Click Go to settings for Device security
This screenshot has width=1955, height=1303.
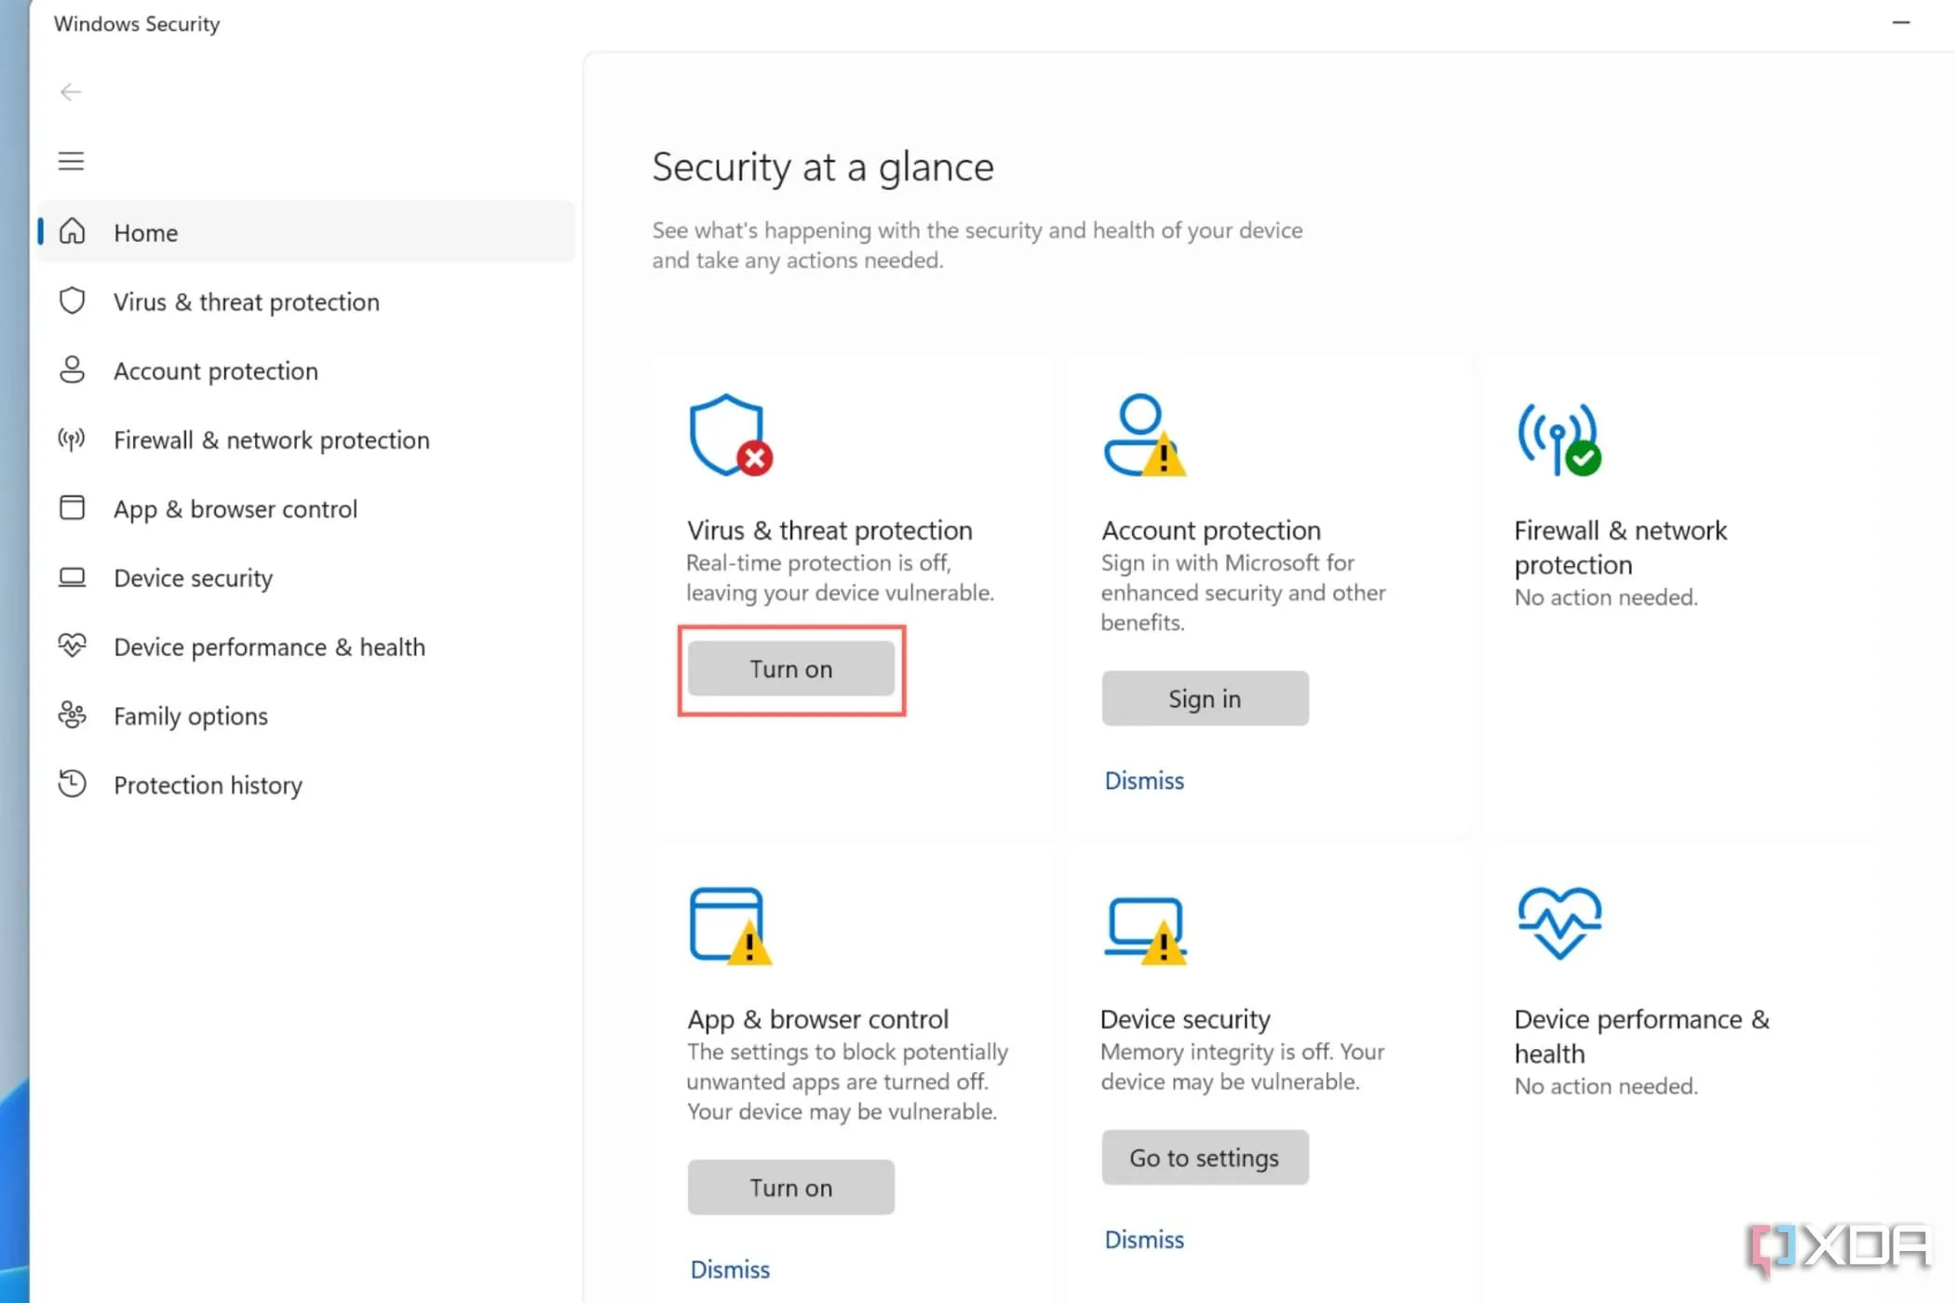pyautogui.click(x=1204, y=1158)
